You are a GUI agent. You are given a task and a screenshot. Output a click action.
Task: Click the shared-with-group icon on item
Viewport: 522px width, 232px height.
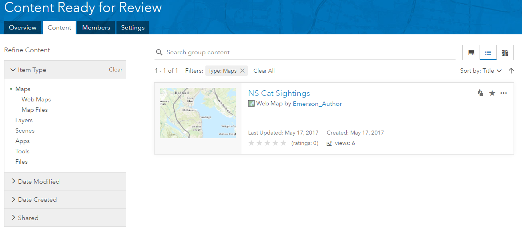click(x=481, y=93)
